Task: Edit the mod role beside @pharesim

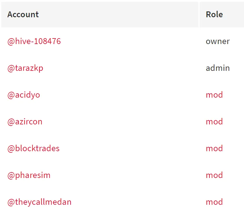Action: [x=214, y=175]
